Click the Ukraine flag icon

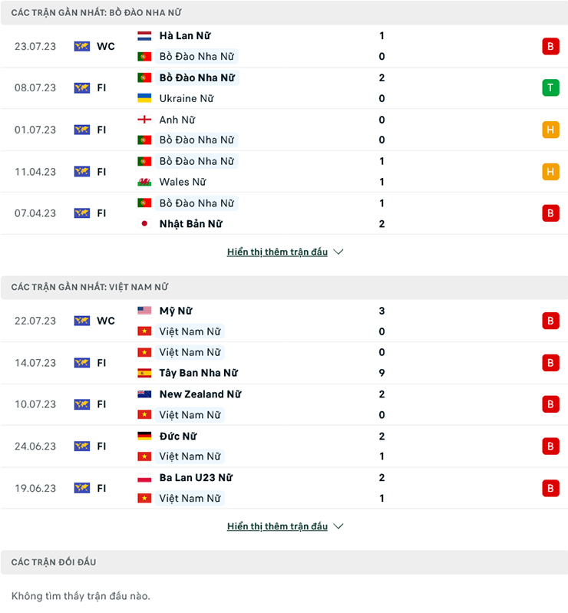click(144, 98)
